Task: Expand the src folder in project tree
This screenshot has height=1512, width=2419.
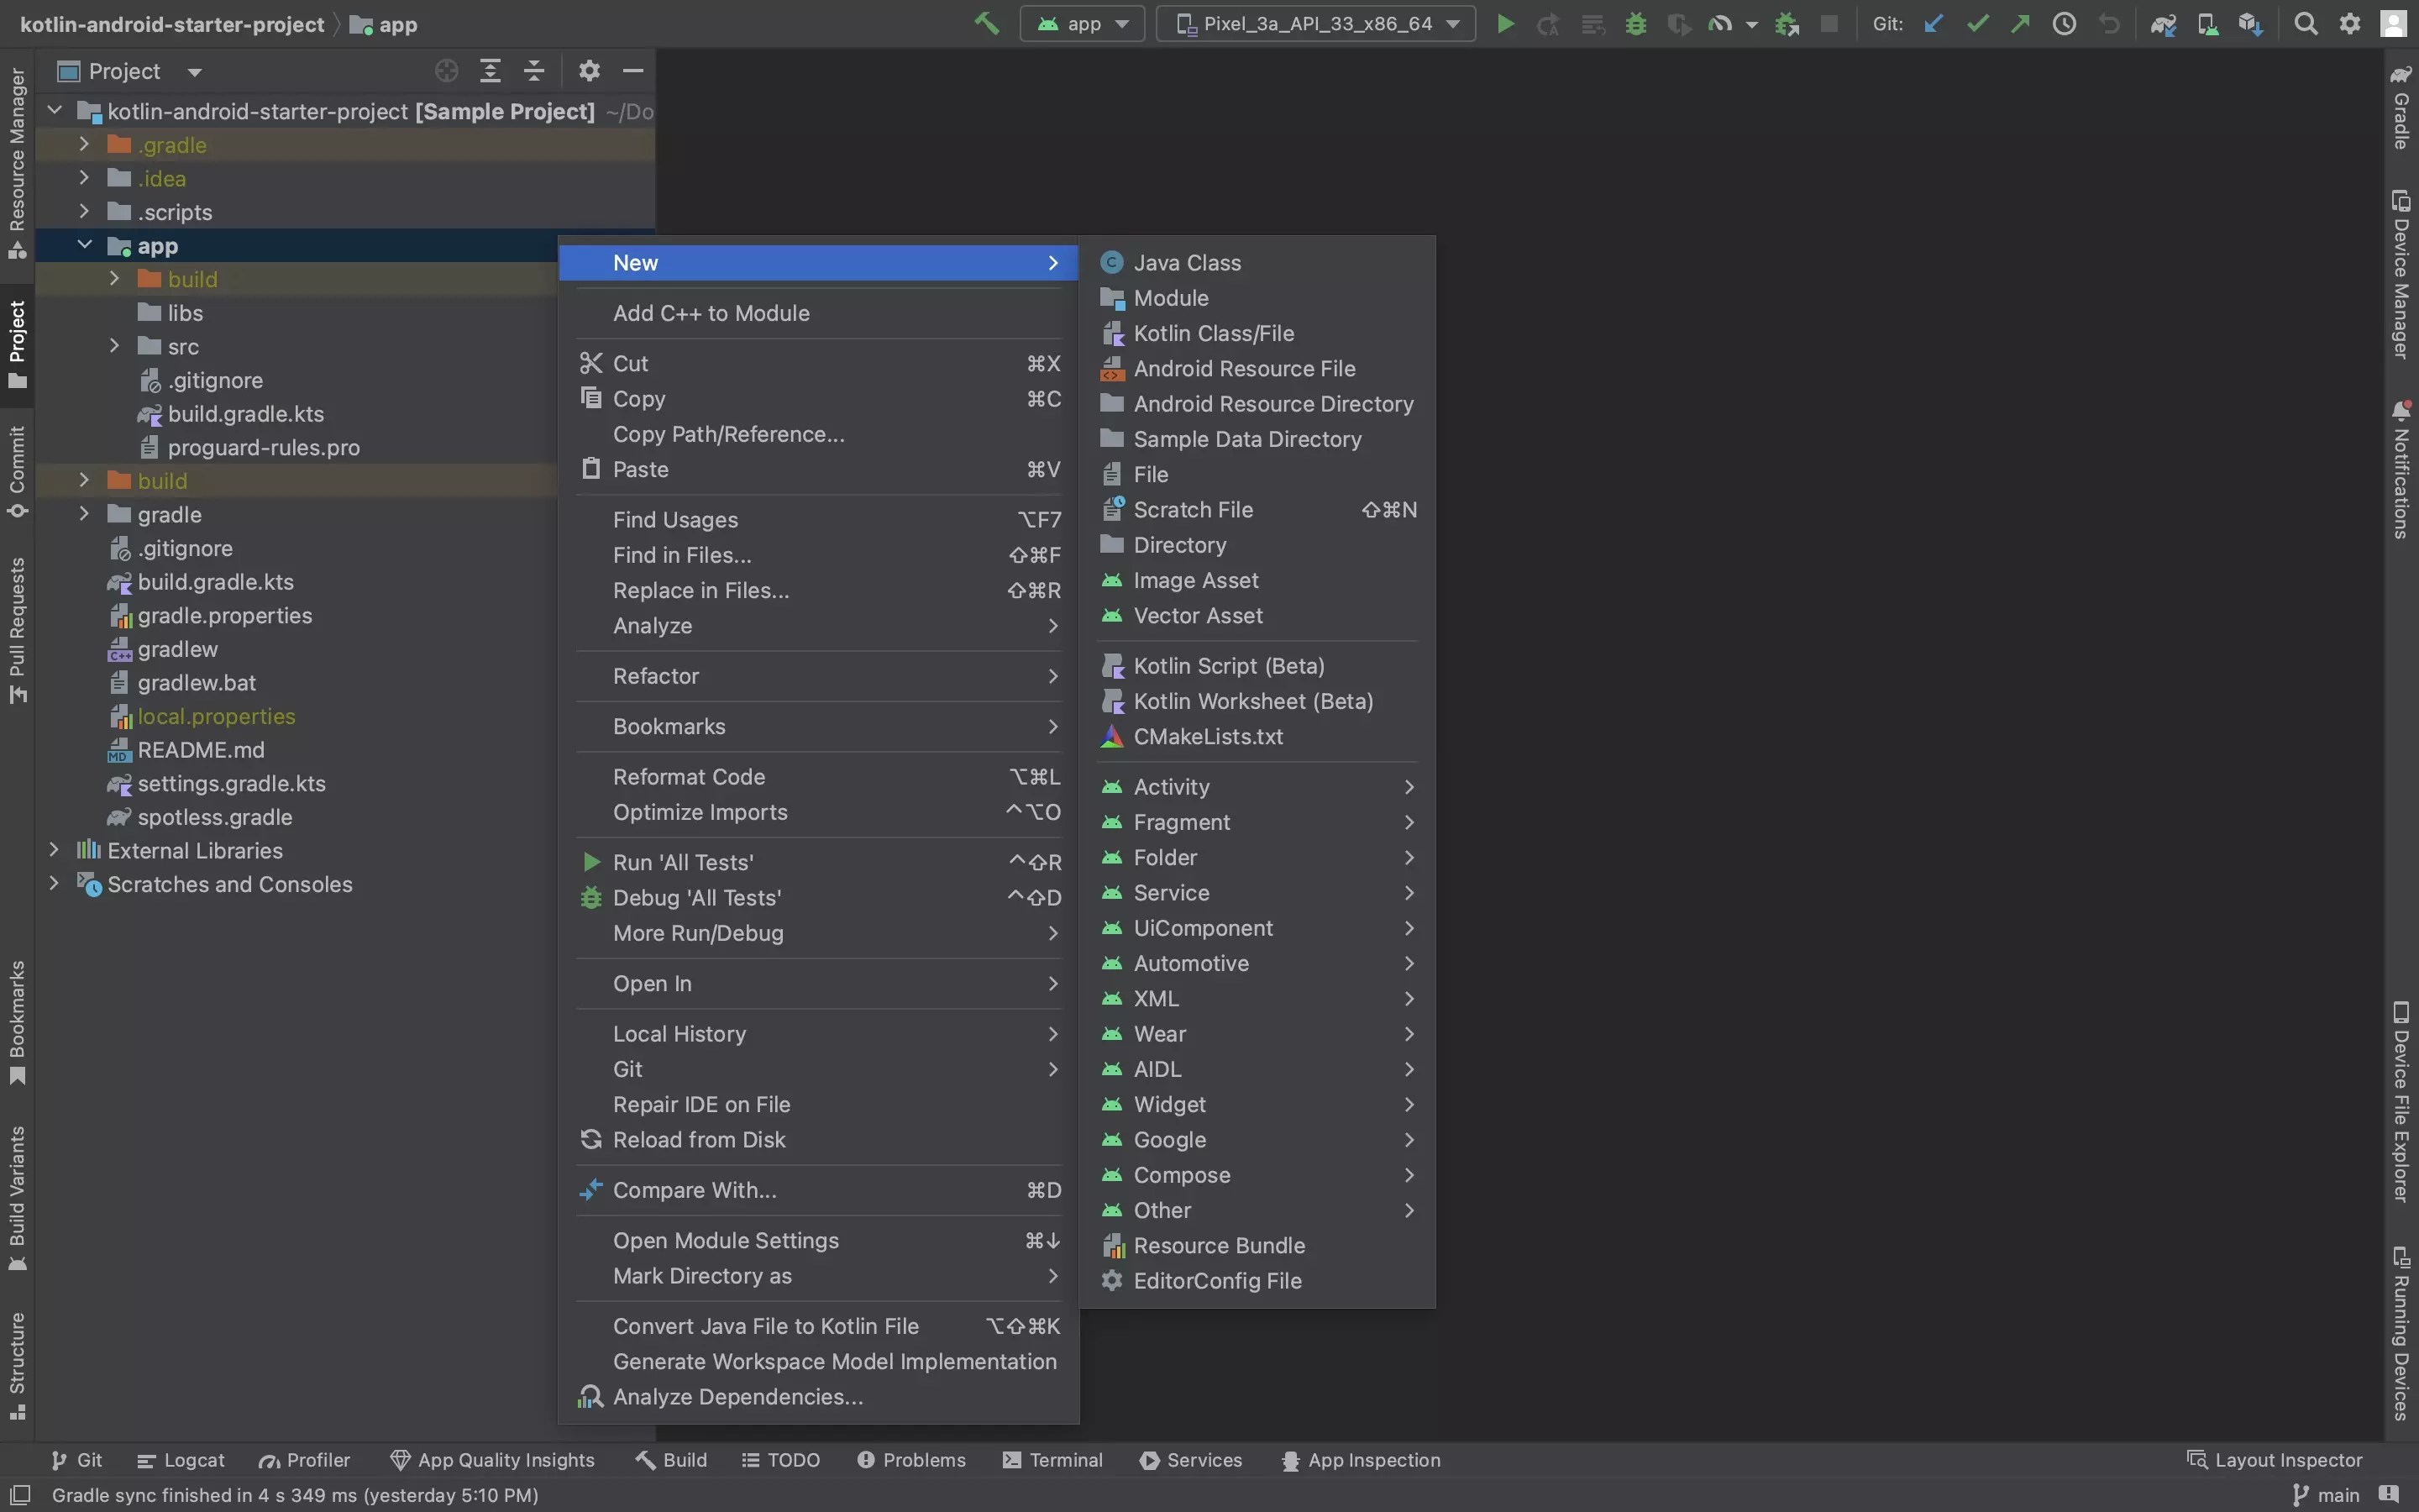Action: point(114,346)
